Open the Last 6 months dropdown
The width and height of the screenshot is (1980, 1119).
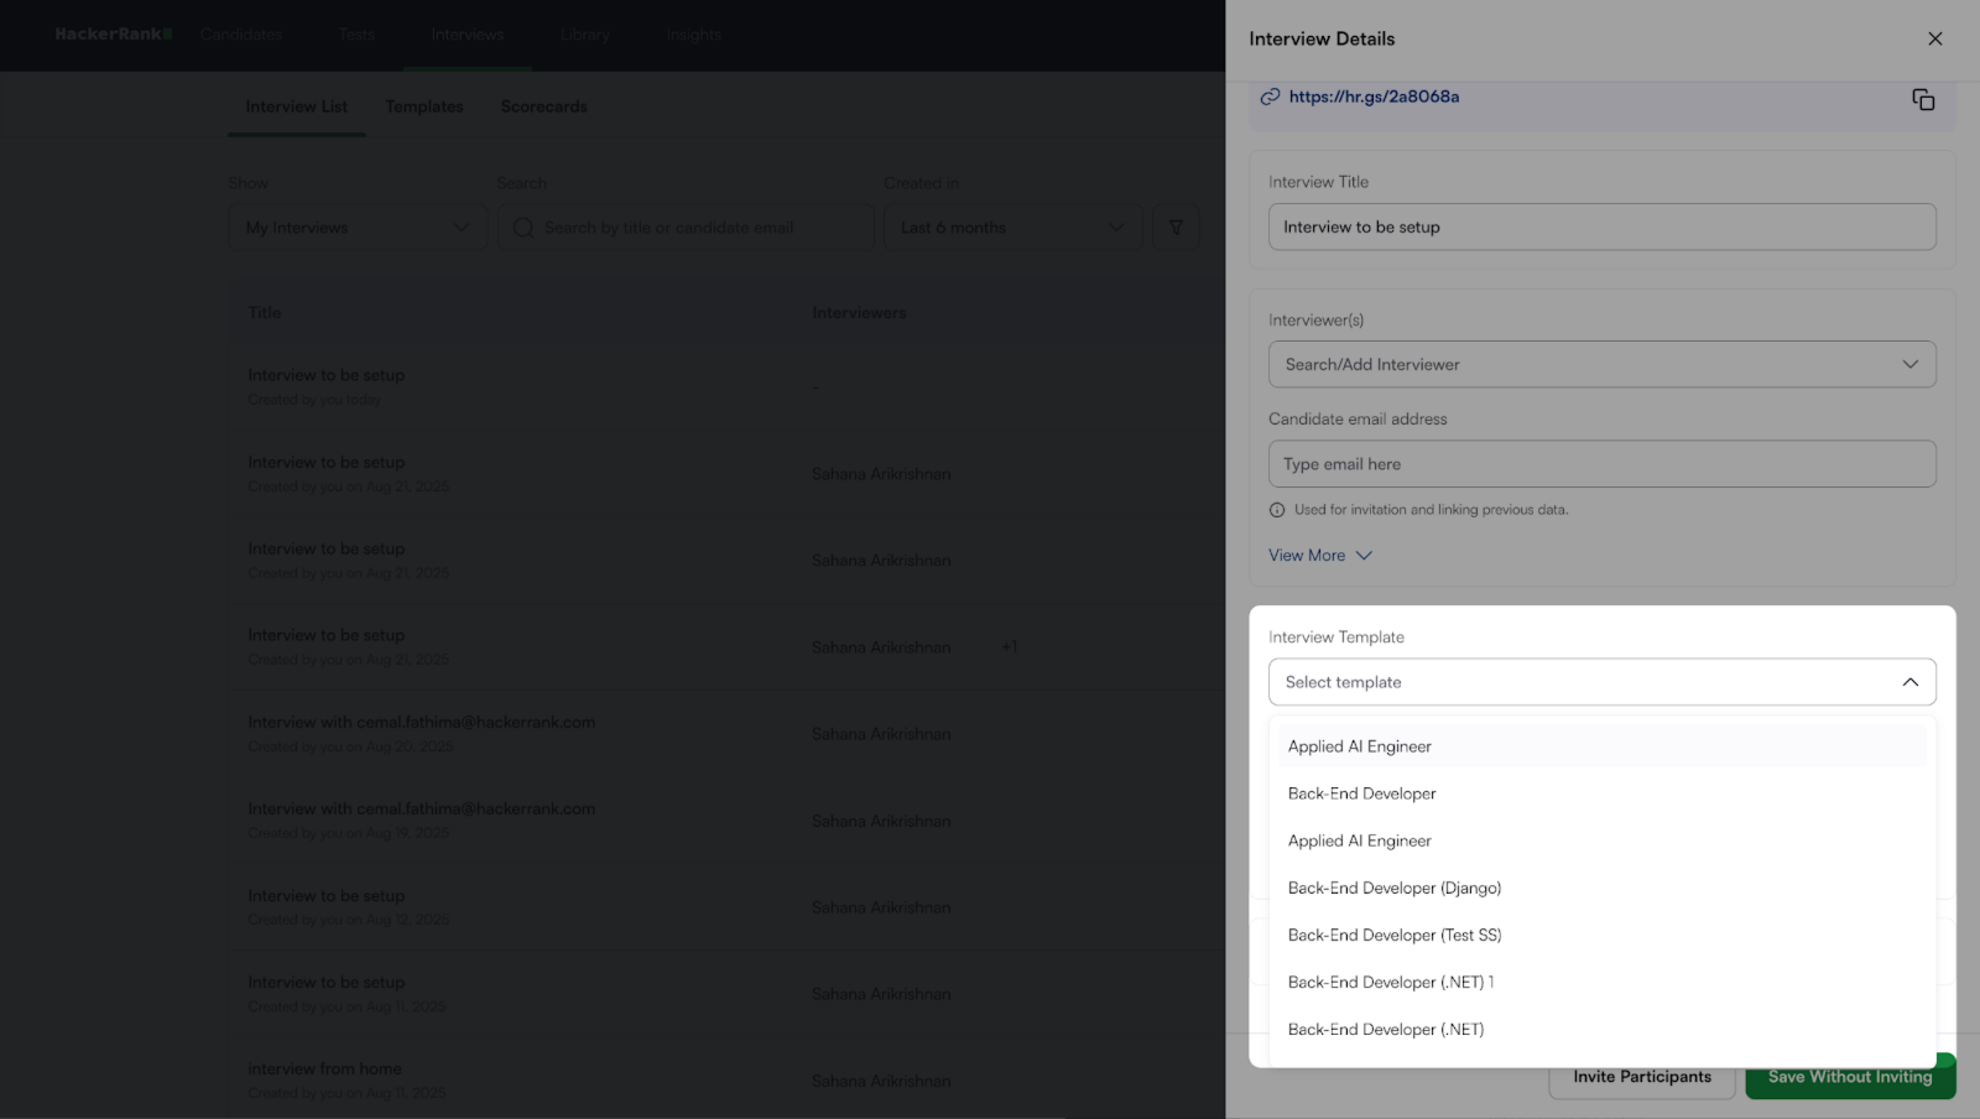[x=1013, y=227]
